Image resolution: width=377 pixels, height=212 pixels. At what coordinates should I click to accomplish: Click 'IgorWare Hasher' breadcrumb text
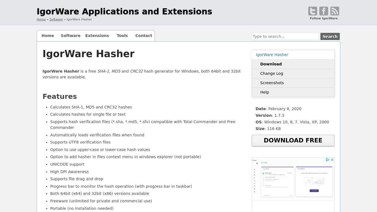[79, 19]
